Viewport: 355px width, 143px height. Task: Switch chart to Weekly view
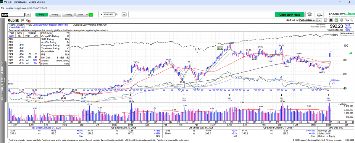(55, 14)
